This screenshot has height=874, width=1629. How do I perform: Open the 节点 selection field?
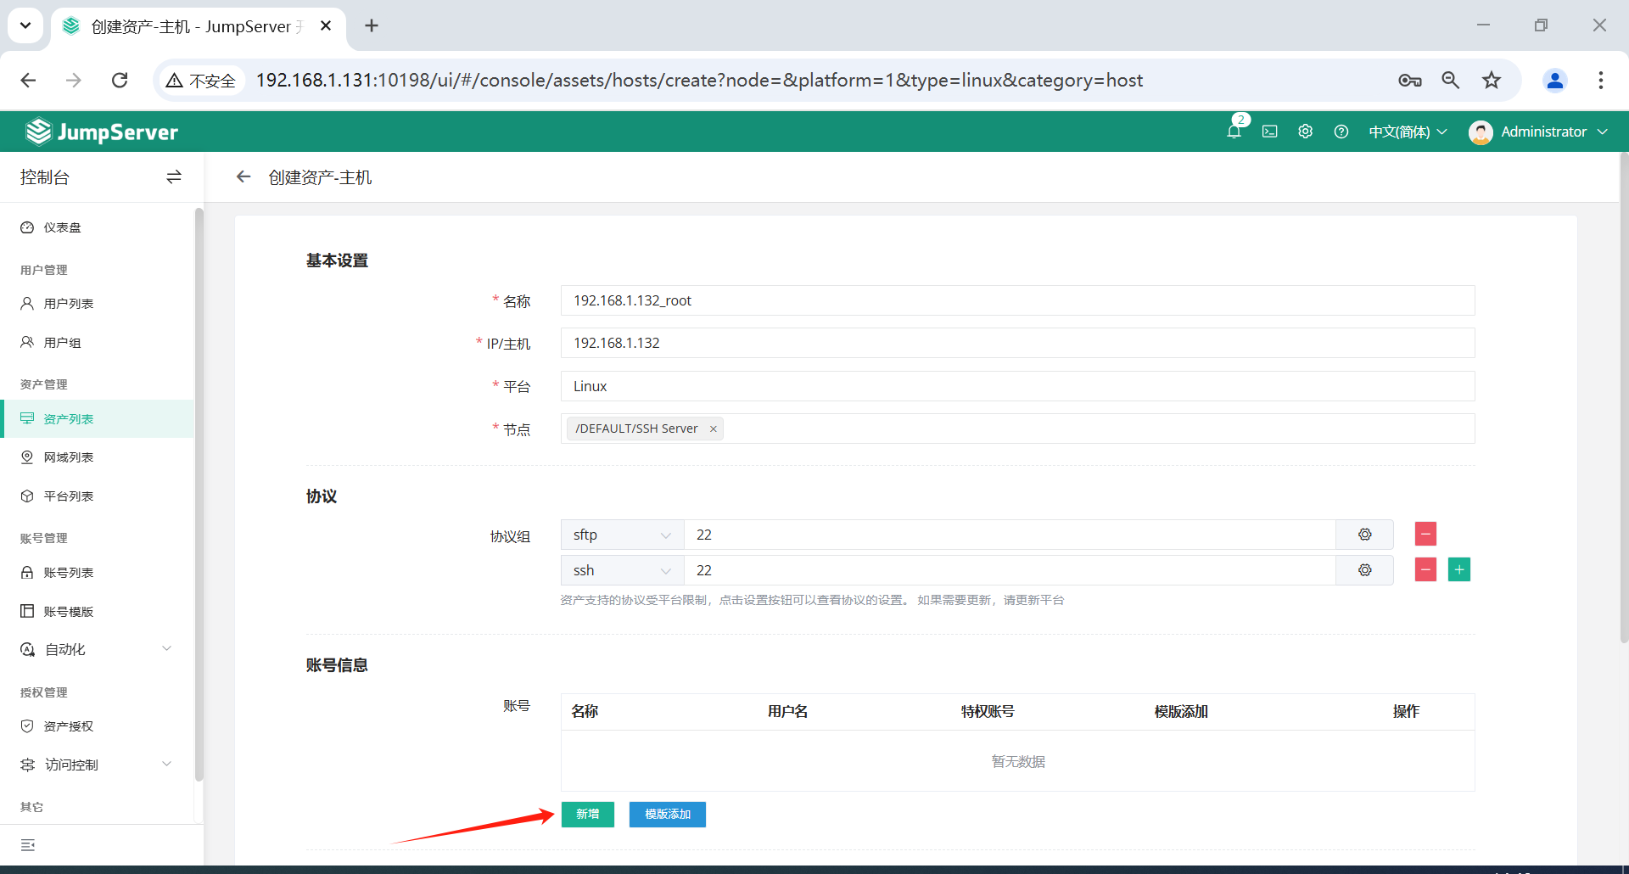click(1017, 429)
